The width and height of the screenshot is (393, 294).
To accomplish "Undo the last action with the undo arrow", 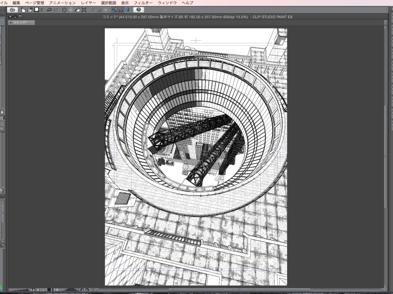I will [49, 10].
